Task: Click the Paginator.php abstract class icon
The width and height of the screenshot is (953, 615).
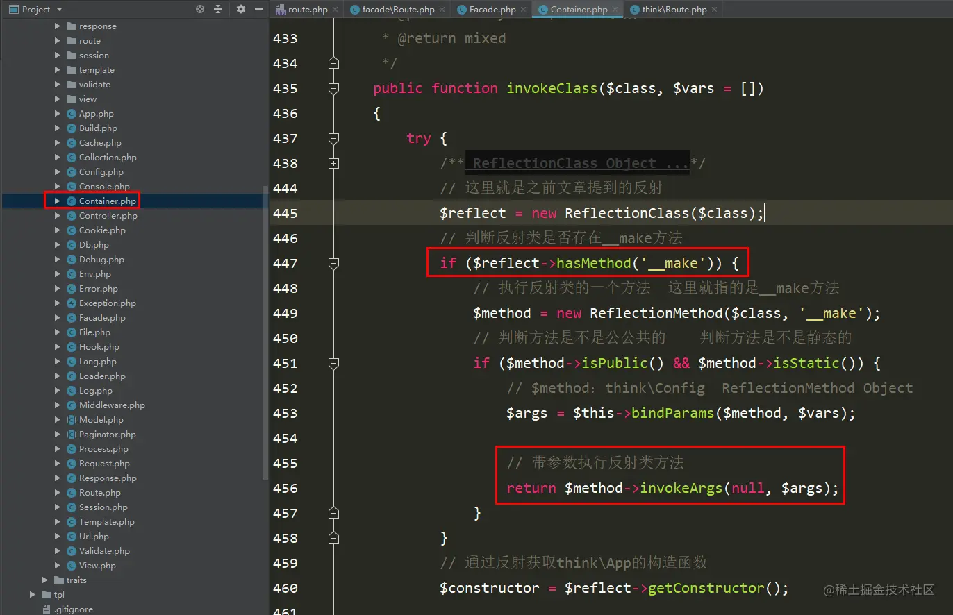Action: coord(71,435)
